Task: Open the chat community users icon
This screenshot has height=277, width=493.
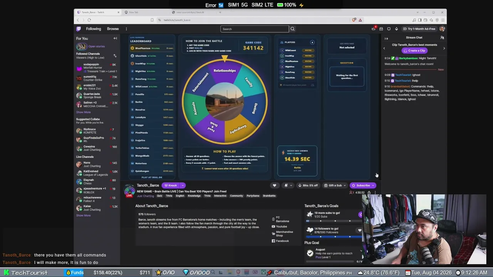Action: click(442, 38)
